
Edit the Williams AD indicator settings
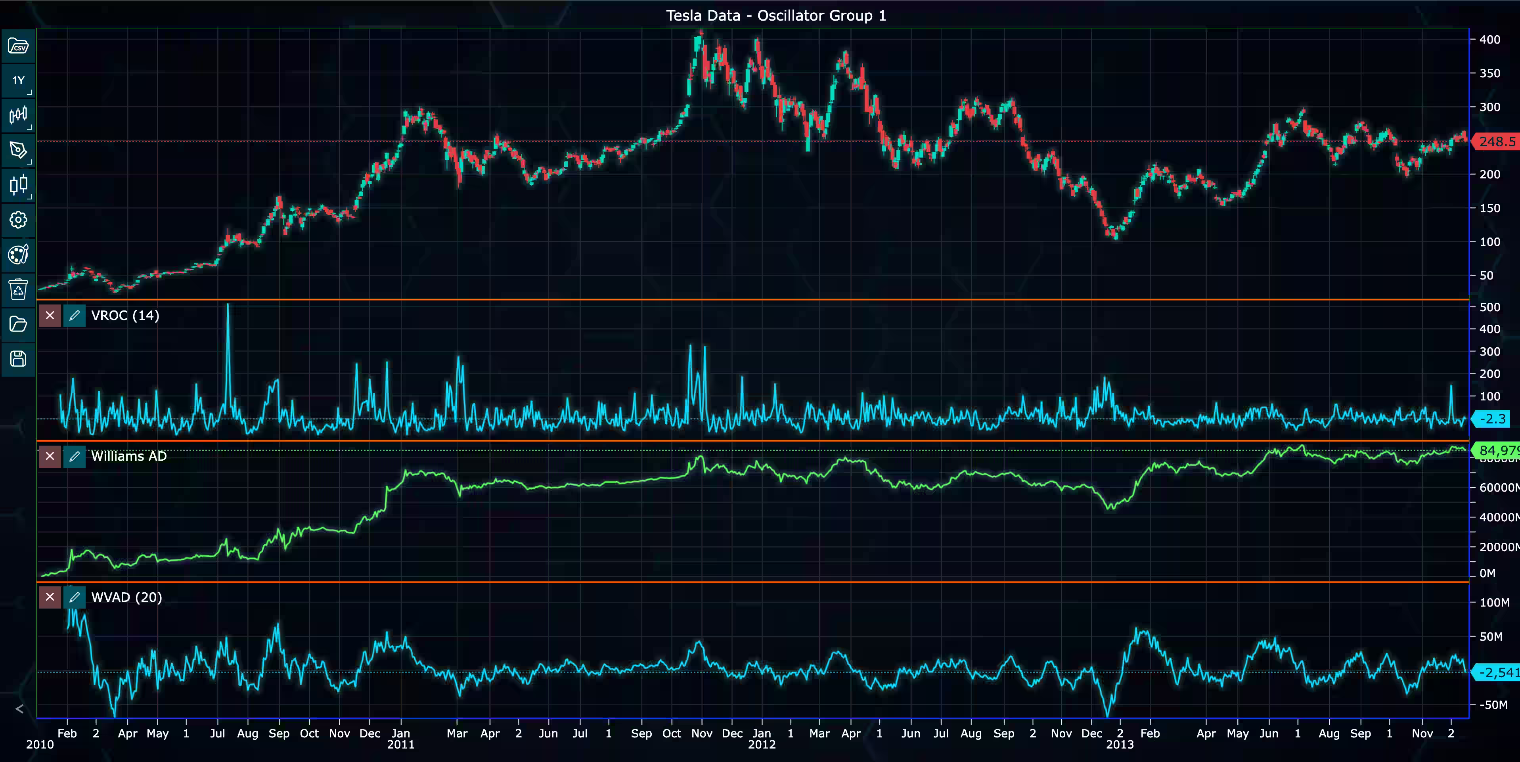[x=75, y=456]
